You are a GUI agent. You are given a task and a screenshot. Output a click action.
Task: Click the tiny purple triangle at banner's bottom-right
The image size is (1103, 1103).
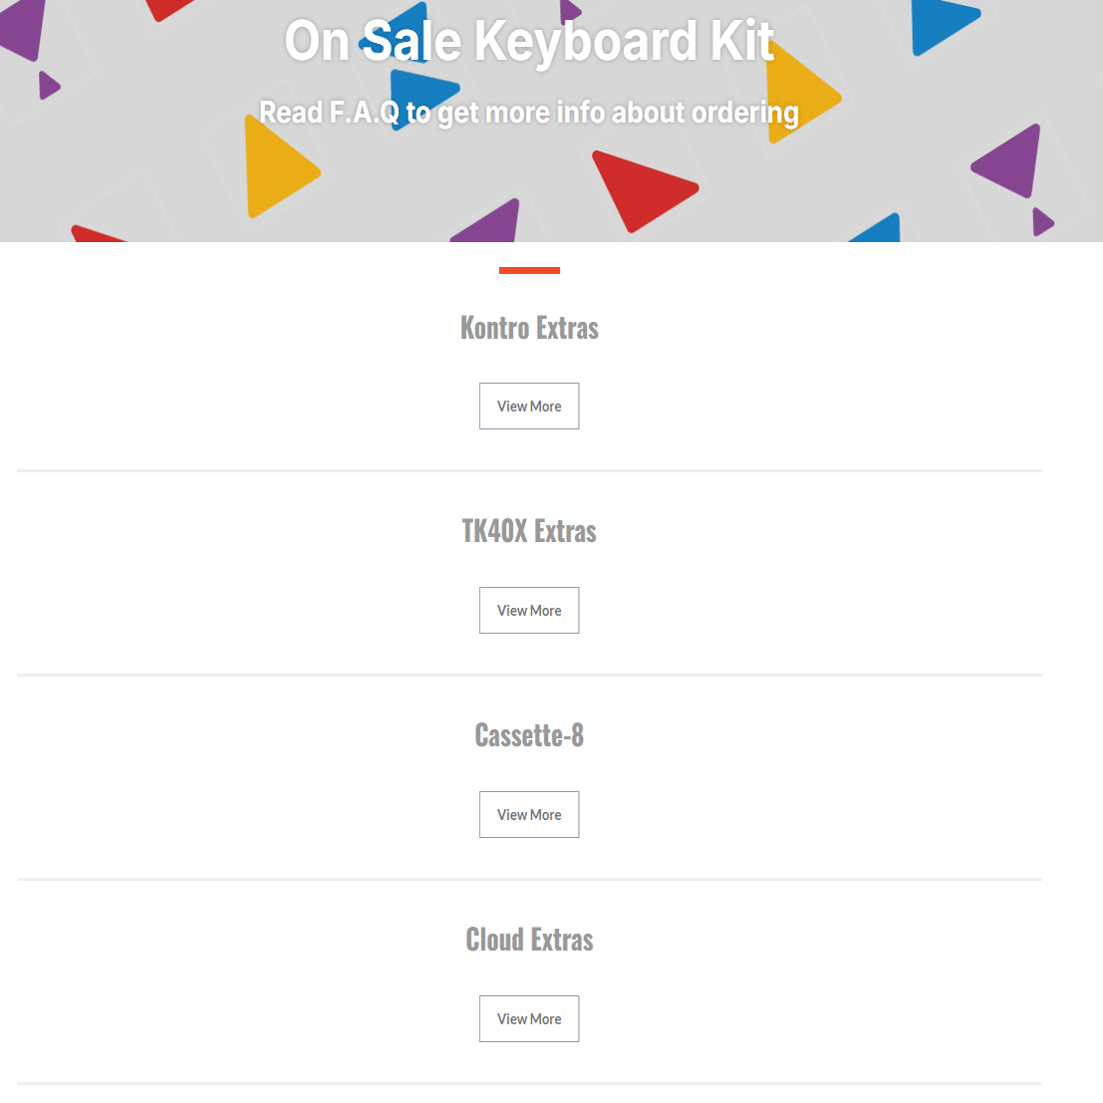[1041, 221]
